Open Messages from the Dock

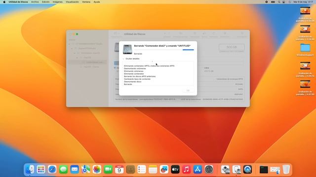coord(63,169)
